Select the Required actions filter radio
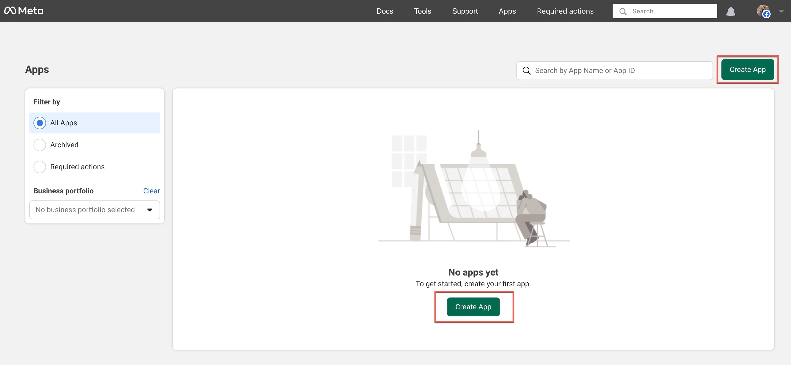The image size is (791, 365). (39, 167)
